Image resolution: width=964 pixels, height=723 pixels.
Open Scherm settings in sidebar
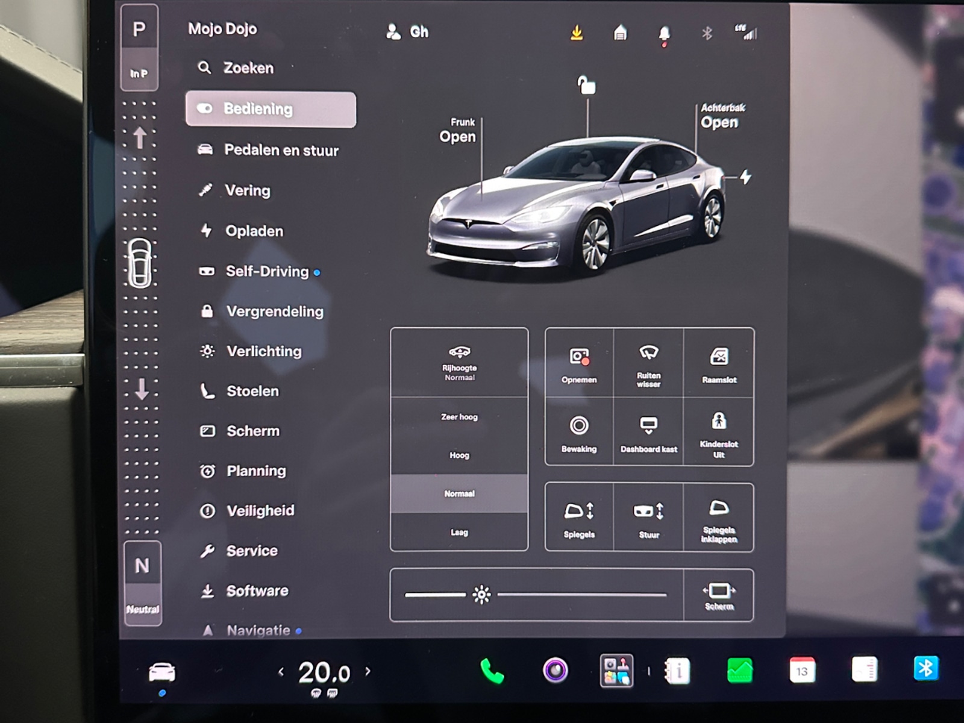point(239,431)
